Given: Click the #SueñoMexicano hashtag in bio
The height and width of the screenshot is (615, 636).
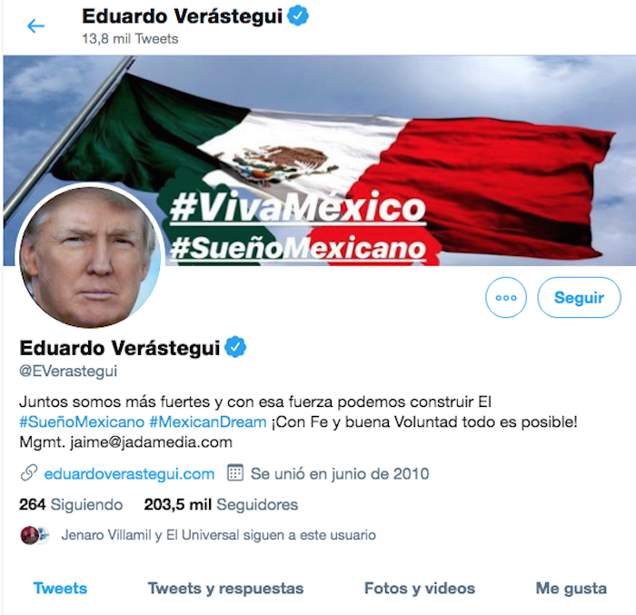Looking at the screenshot, I should point(82,422).
